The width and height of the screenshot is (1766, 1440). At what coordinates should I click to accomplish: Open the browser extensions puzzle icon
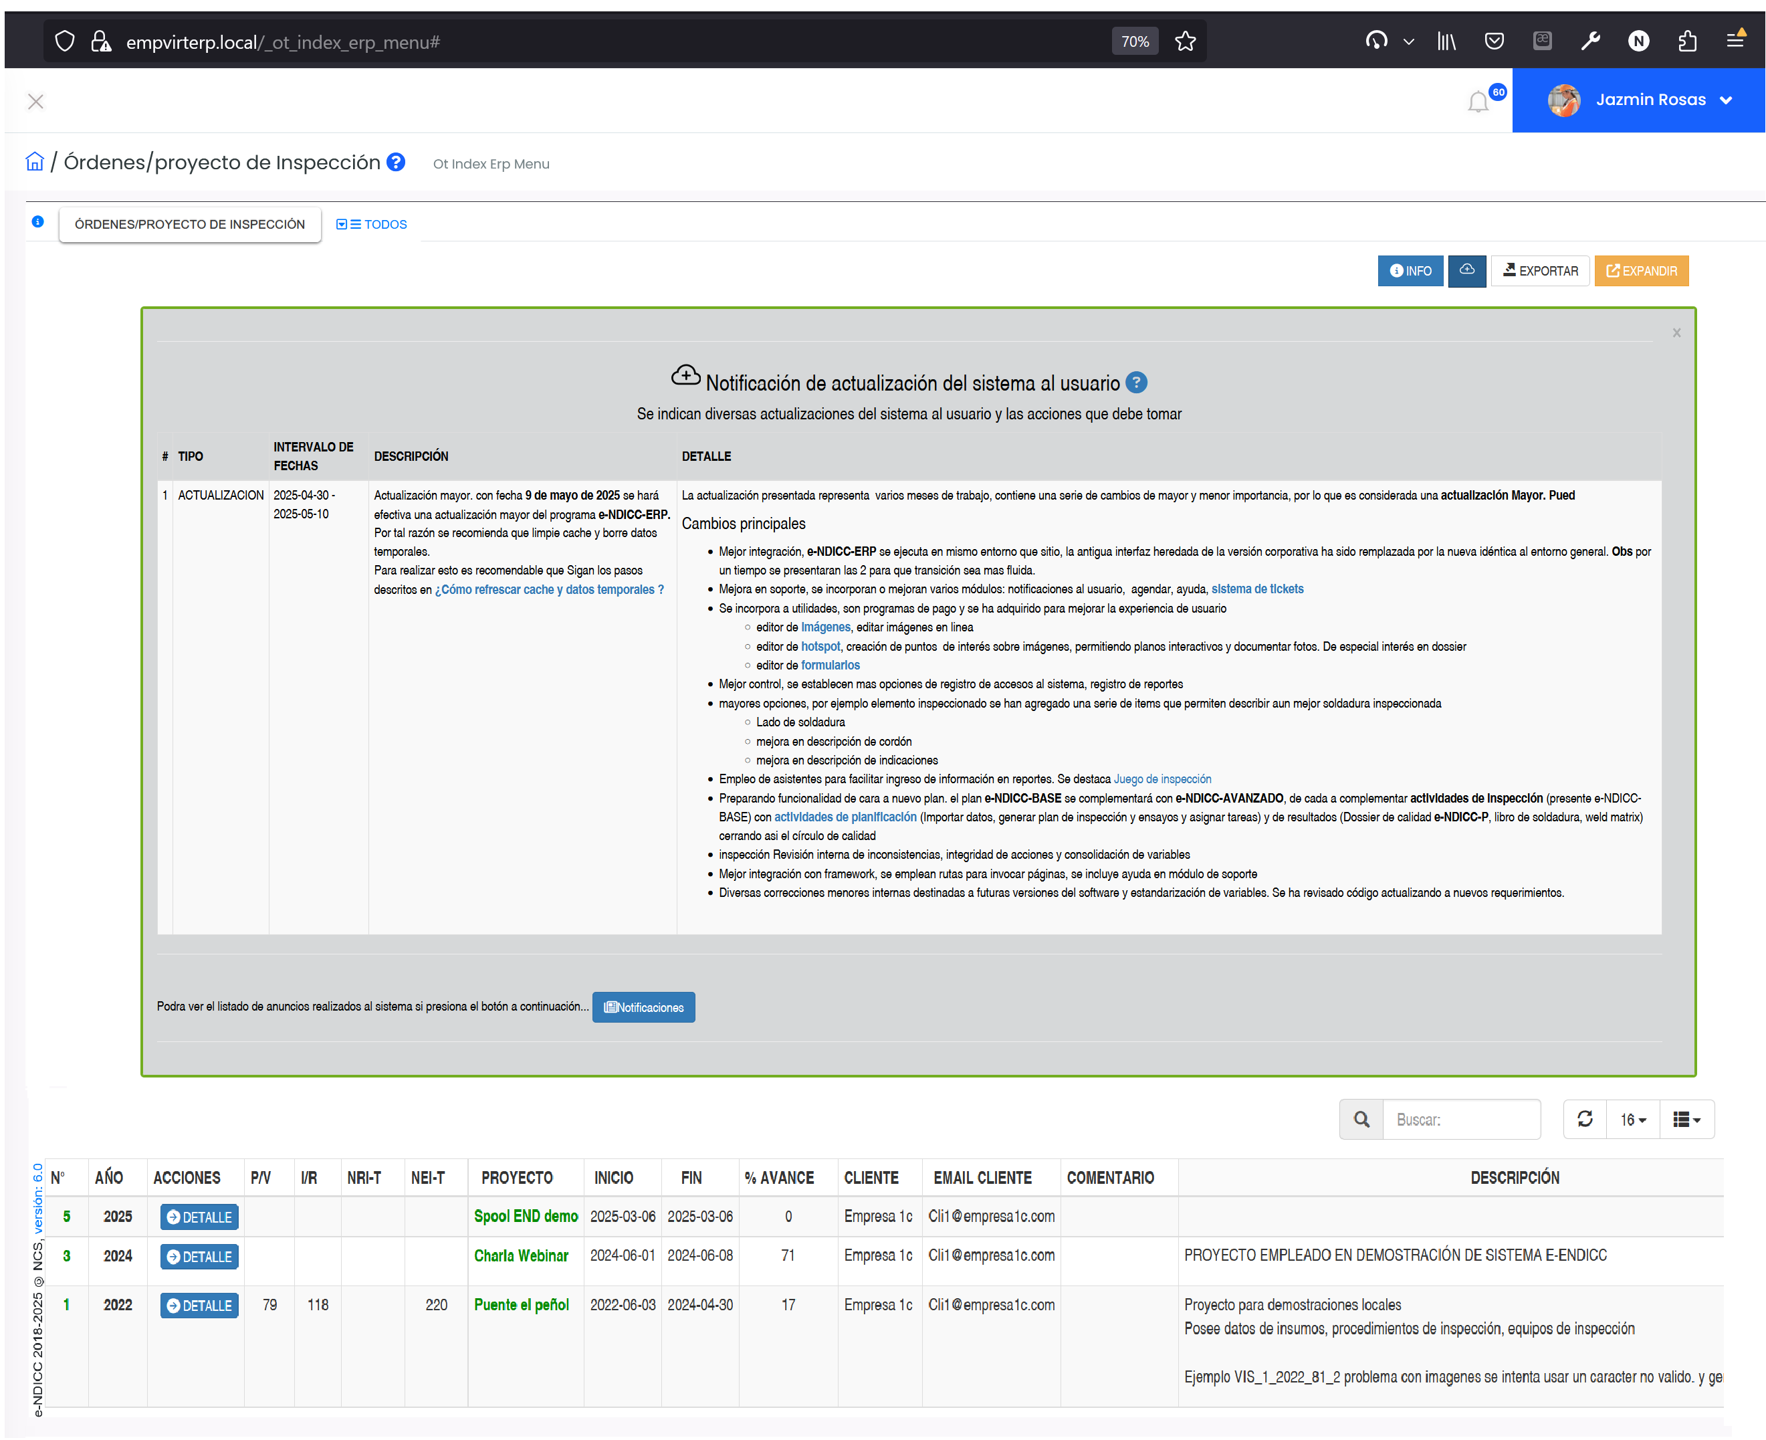pos(1686,41)
